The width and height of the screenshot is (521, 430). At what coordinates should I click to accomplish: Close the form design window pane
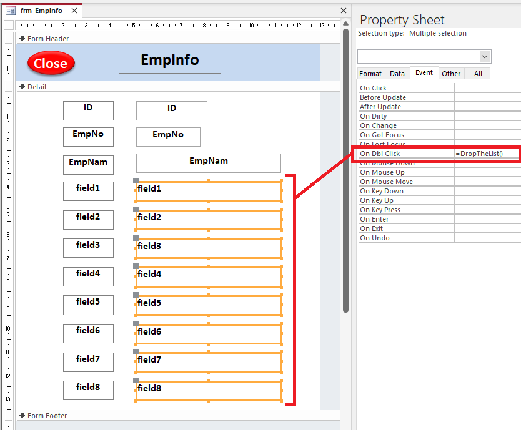[x=344, y=11]
